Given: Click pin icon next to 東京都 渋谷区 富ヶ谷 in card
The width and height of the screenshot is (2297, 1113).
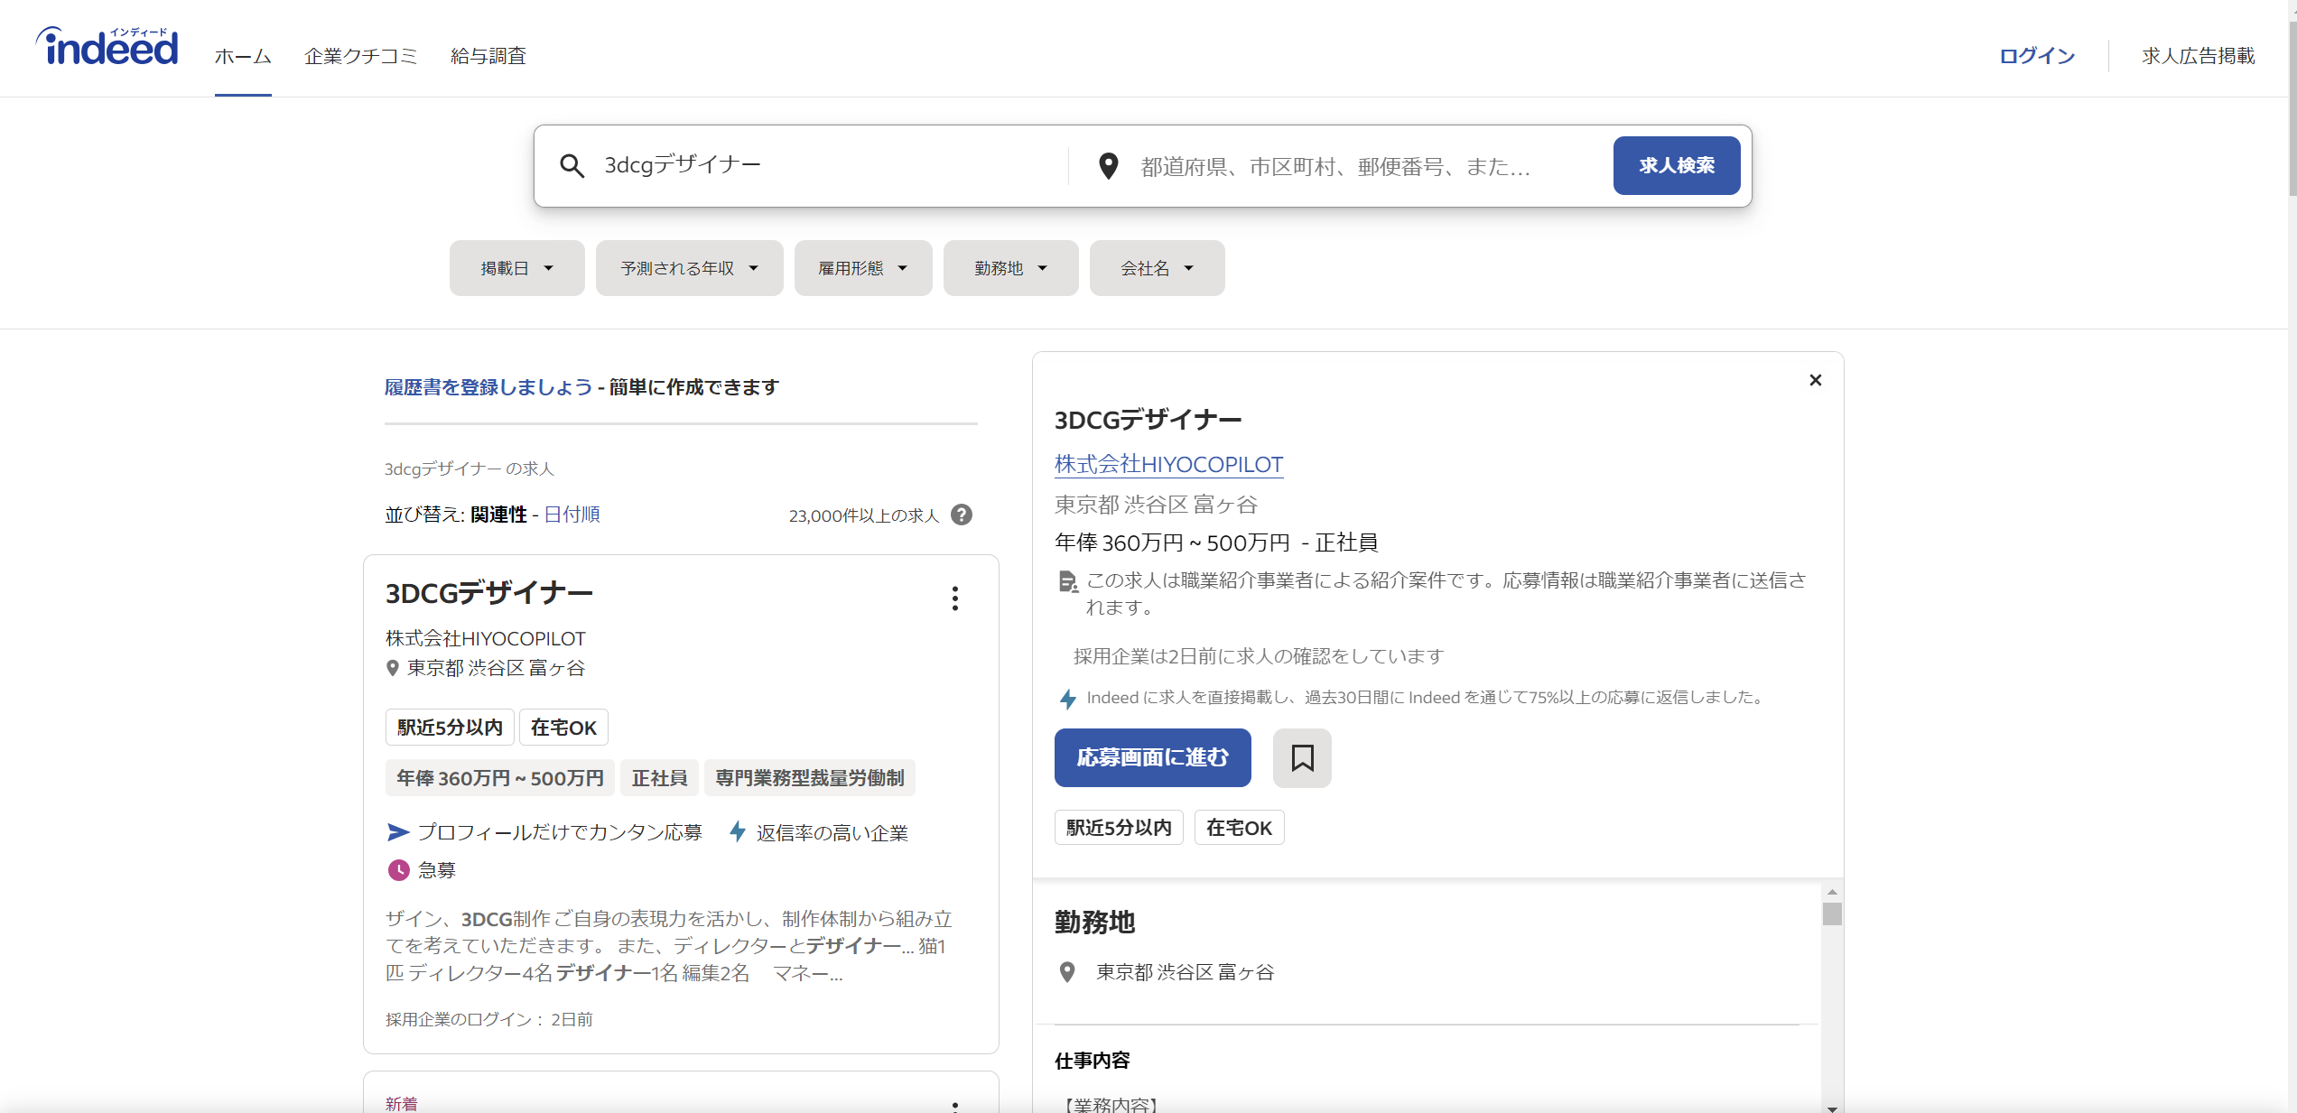Looking at the screenshot, I should coord(392,668).
